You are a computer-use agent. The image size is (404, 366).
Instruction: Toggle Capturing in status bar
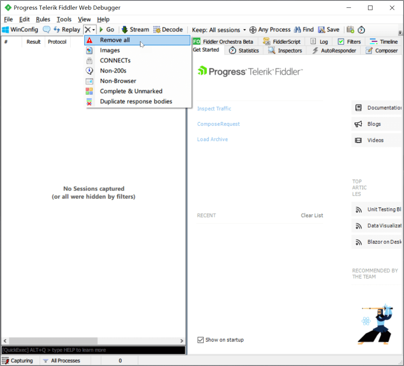[18, 361]
